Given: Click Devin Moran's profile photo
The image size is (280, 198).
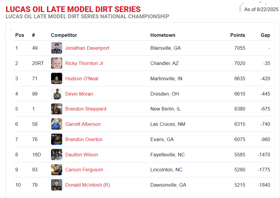Looking at the screenshot, I should [56, 94].
